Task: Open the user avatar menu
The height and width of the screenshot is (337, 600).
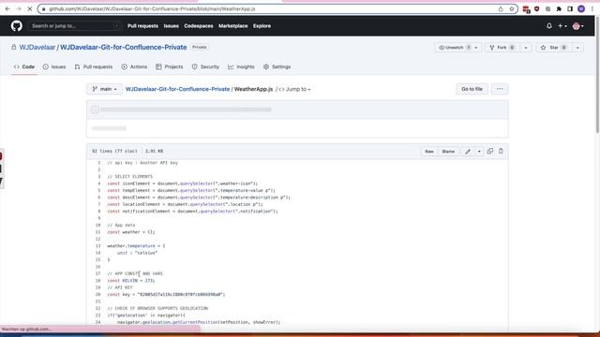Action: pyautogui.click(x=577, y=26)
